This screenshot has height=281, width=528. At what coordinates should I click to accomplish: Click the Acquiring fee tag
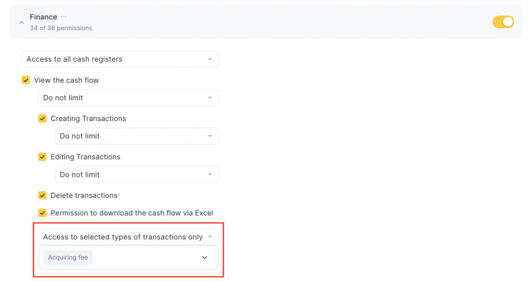pyautogui.click(x=68, y=258)
